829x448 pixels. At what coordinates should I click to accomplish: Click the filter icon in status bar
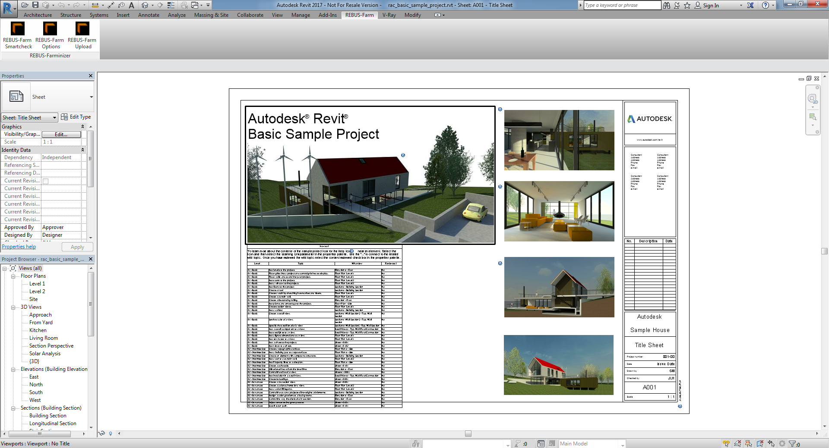tap(792, 444)
